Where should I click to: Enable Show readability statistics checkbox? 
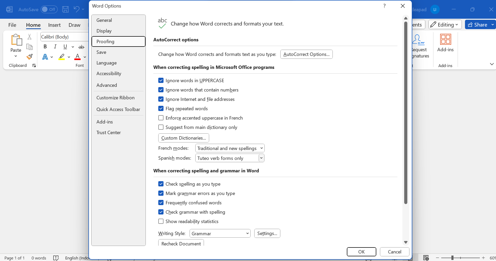point(161,221)
